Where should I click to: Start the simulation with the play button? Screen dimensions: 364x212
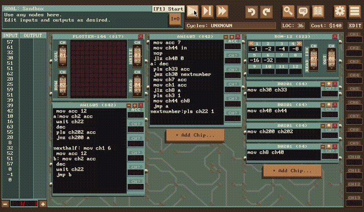193,11
